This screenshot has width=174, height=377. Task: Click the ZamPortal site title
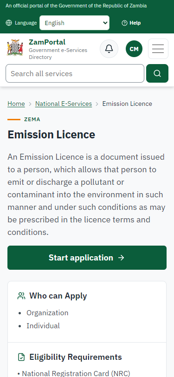pos(47,42)
